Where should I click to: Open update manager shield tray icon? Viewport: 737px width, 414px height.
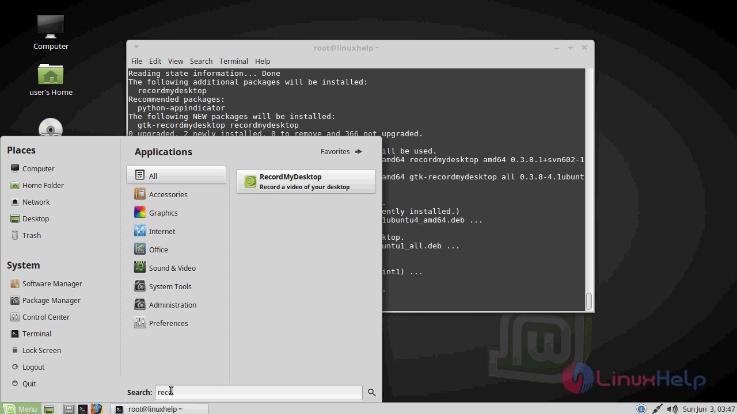641,409
